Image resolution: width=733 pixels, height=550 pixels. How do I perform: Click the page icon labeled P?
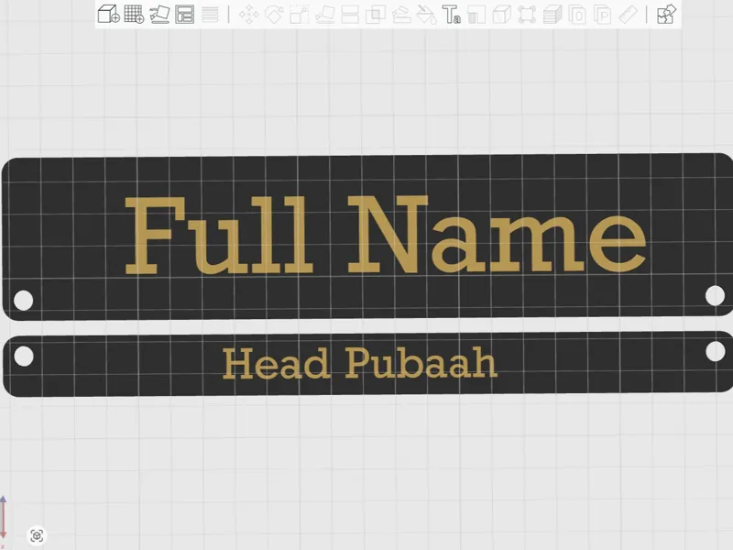click(x=603, y=14)
